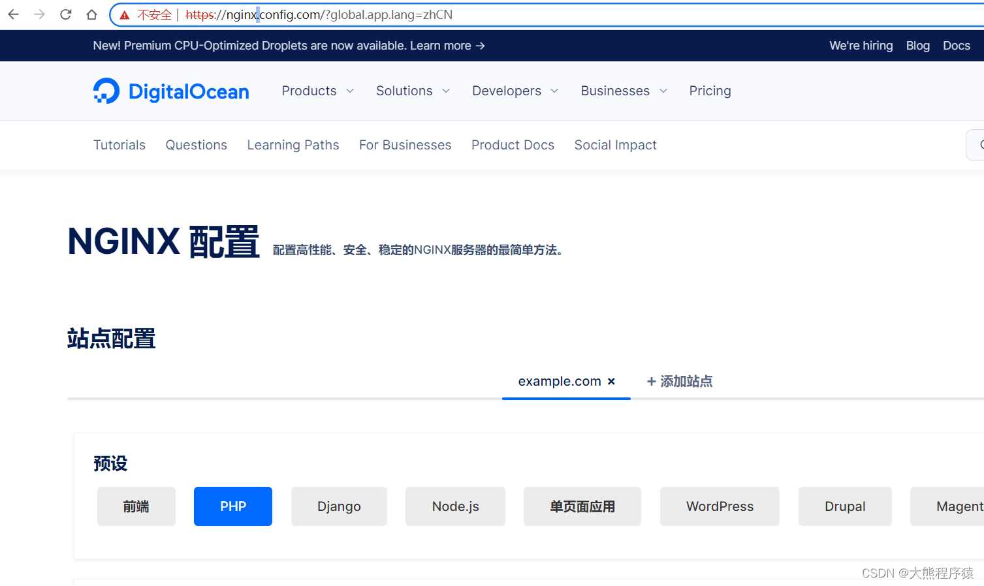Click the DigitalOcean logo
The height and width of the screenshot is (586, 984).
[171, 91]
